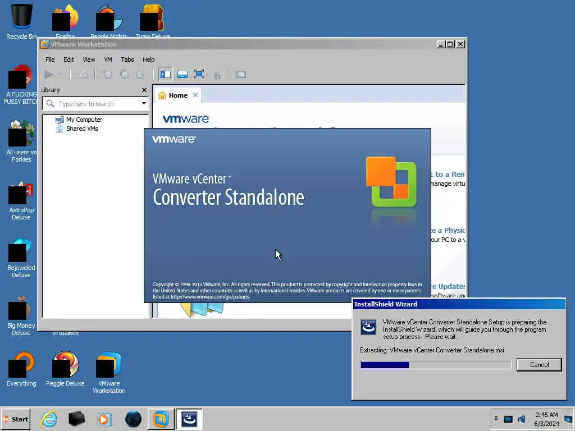Switch to InstallShield setup taskbar button
This screenshot has width=575, height=431.
(x=189, y=419)
